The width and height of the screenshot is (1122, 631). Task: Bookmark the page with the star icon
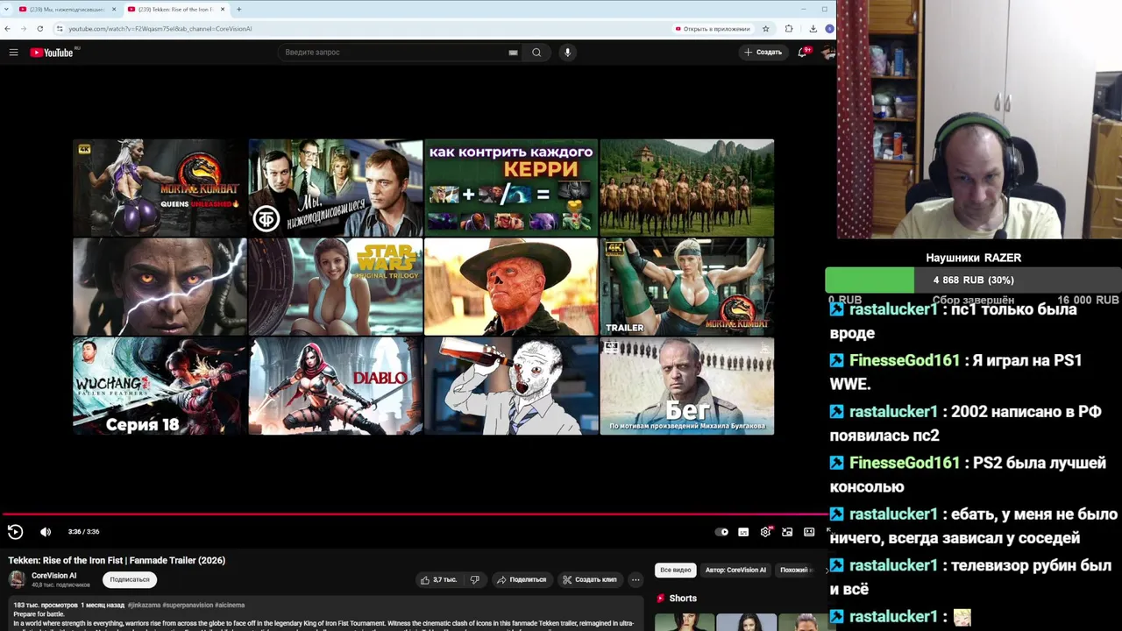click(x=765, y=29)
